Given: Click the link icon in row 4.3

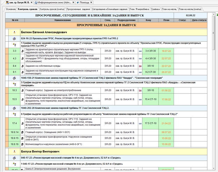Looking at the screenshot, I should coord(140,59).
